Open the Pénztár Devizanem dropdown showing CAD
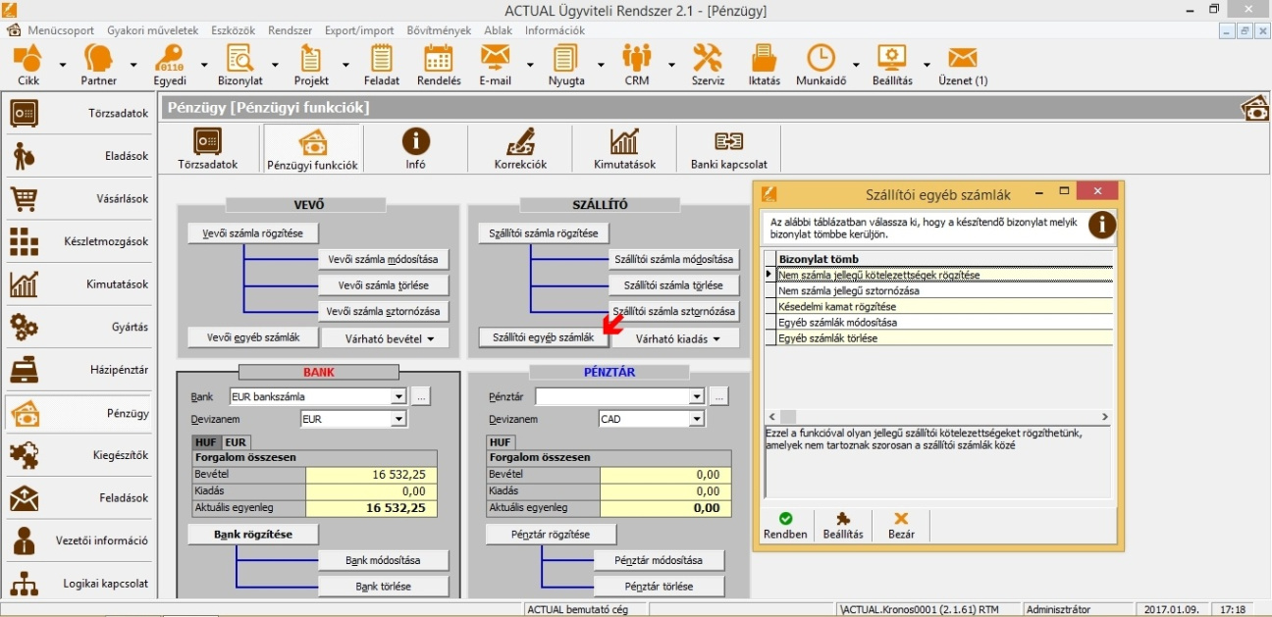Image resolution: width=1272 pixels, height=617 pixels. click(x=697, y=419)
